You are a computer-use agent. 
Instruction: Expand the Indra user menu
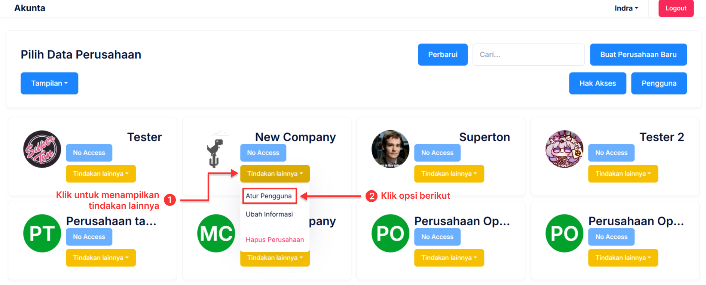coord(626,8)
